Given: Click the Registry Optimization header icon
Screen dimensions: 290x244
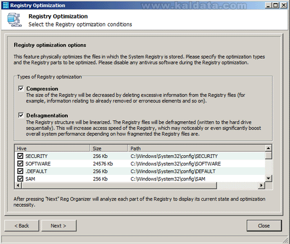Looking at the screenshot, I should click(15, 20).
